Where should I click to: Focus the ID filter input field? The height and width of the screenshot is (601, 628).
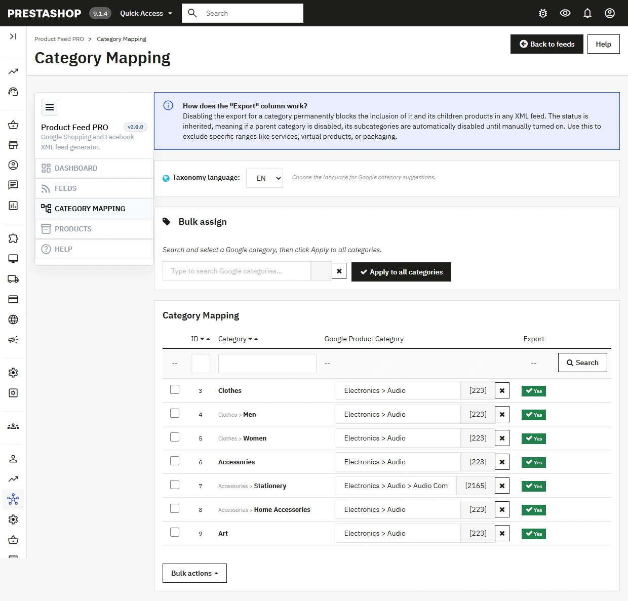click(x=201, y=364)
